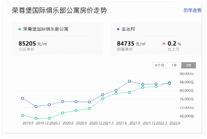Viewport: 207px width, 139px height.
Task: Click green data point at 2021.6
Action: pos(116,93)
